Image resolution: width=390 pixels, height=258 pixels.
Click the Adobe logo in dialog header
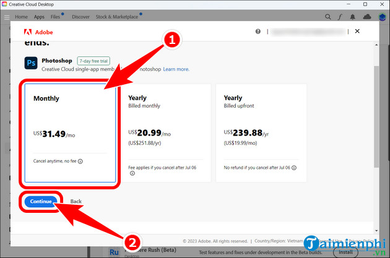coord(38,32)
